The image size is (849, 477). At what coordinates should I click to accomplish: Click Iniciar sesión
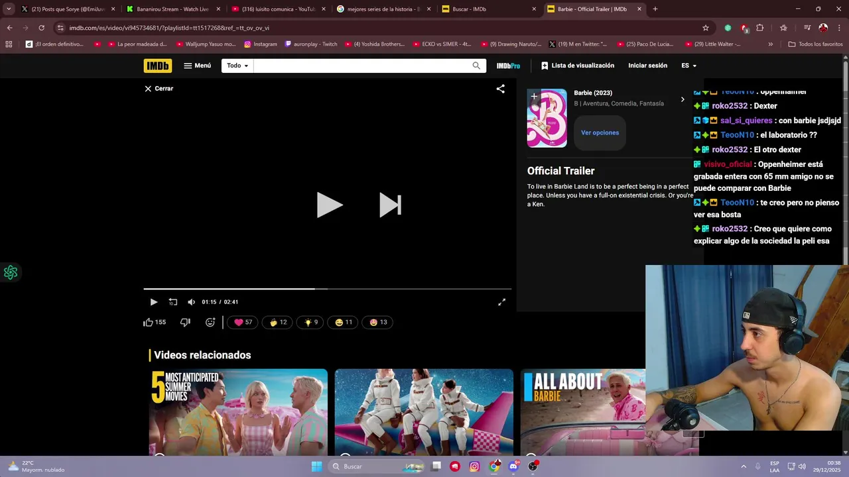(648, 66)
